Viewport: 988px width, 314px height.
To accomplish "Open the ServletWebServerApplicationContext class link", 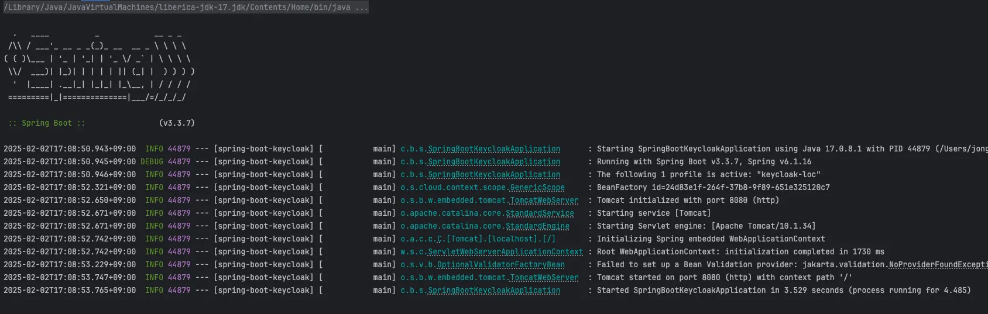I will tap(505, 252).
